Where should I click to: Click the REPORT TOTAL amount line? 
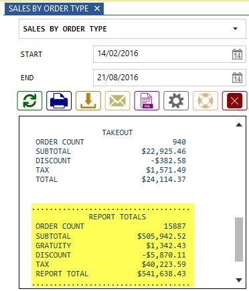(x=110, y=274)
